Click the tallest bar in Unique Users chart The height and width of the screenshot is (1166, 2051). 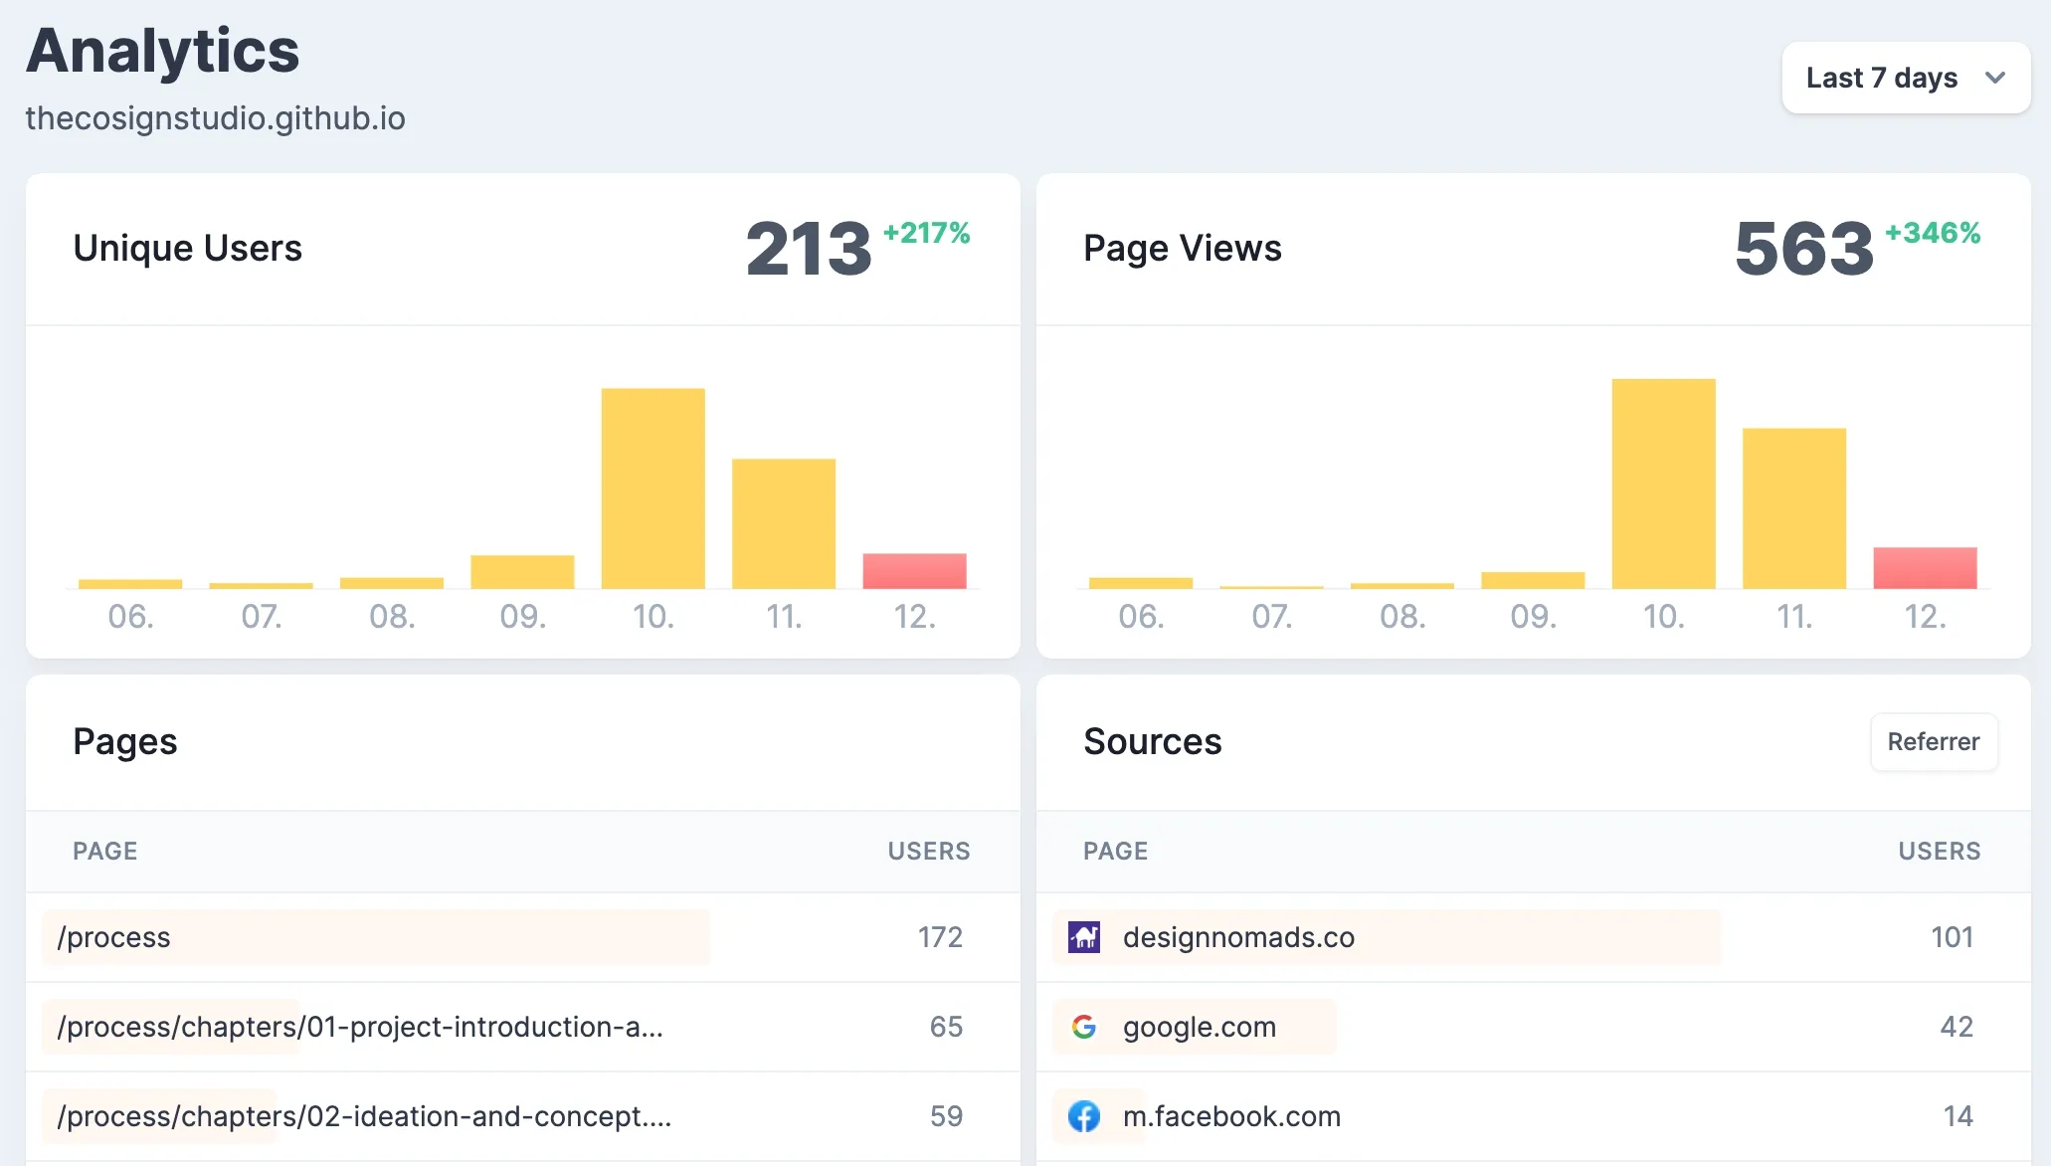tap(653, 488)
